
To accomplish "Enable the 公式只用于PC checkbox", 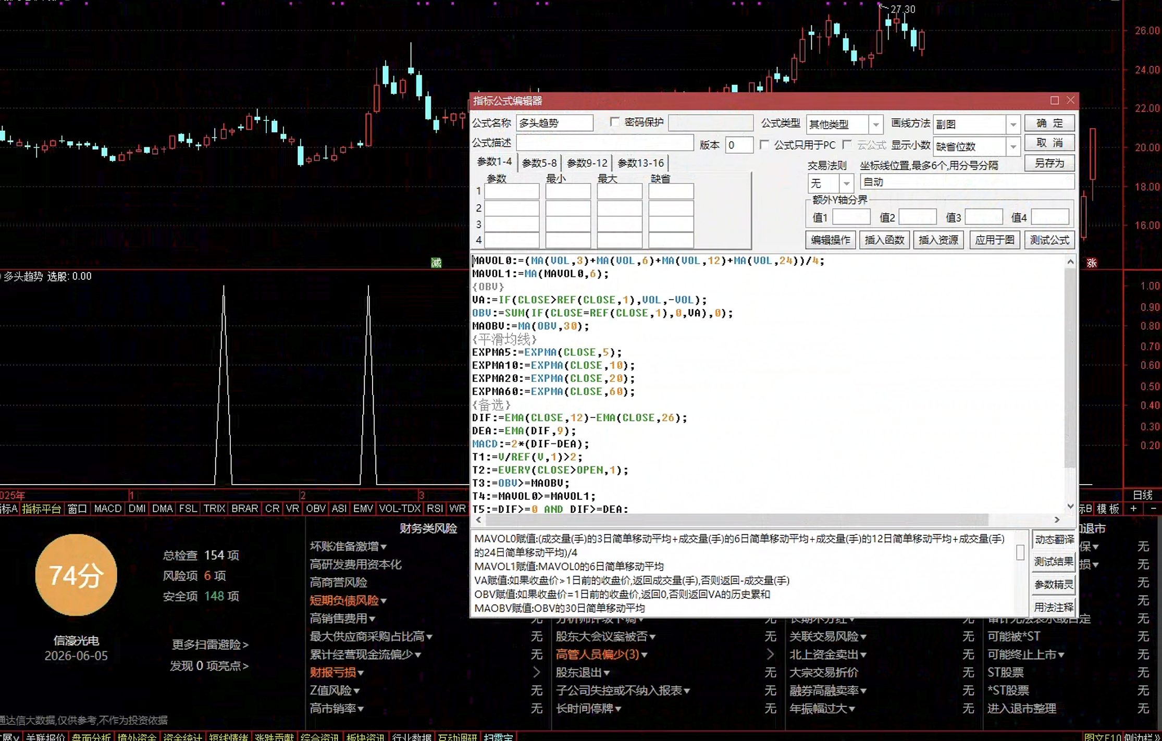I will 764,145.
